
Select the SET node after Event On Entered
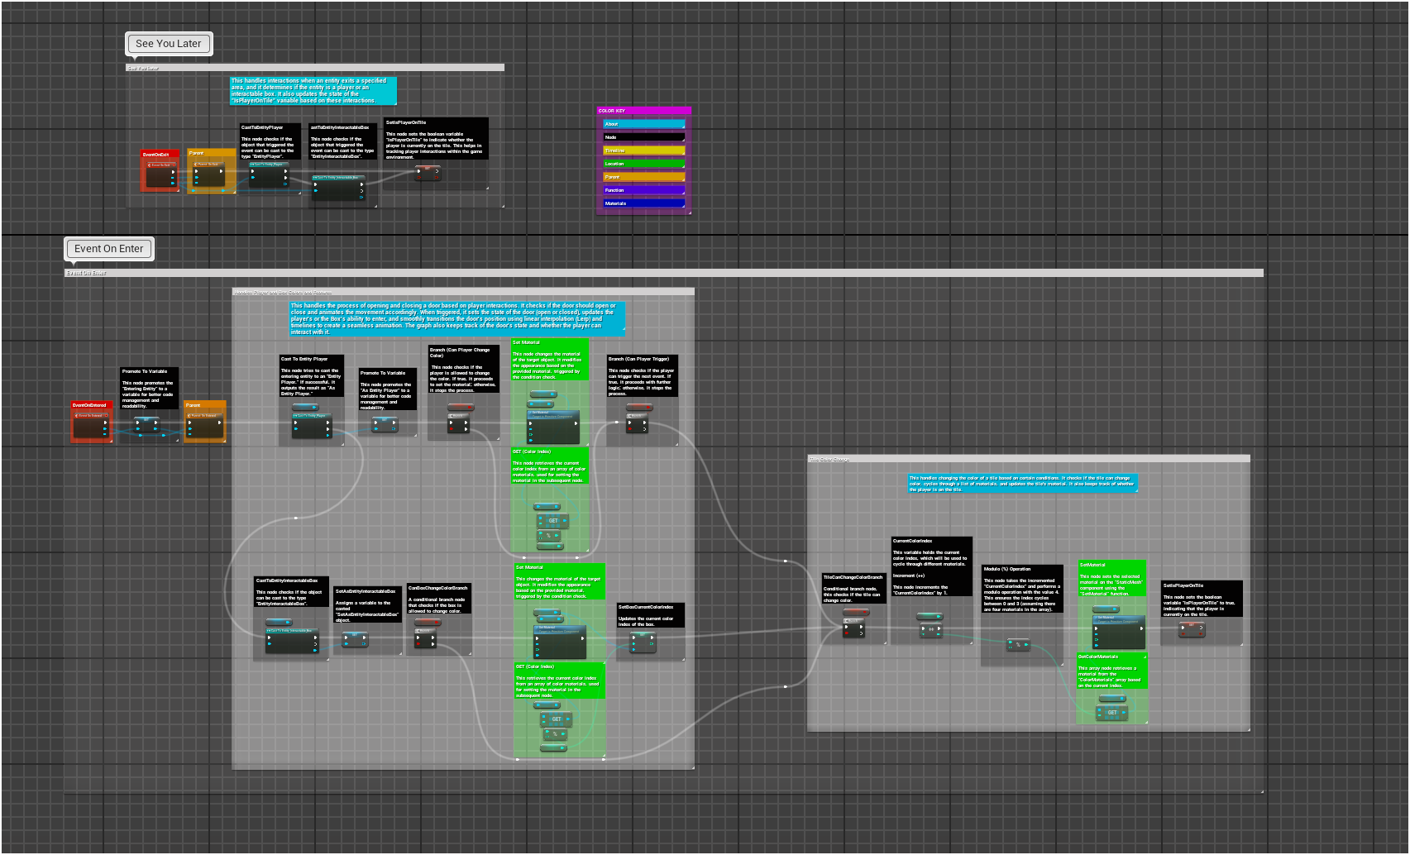147,424
